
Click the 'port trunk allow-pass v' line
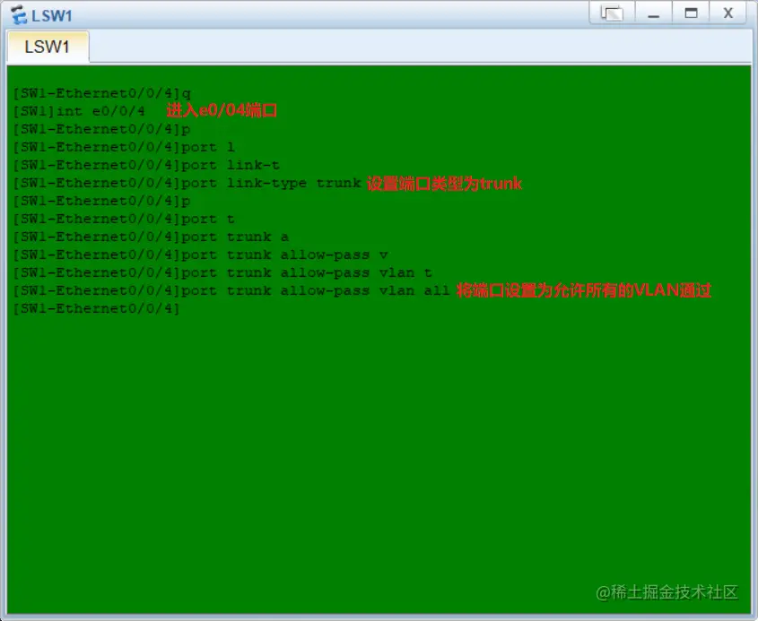[x=201, y=255]
